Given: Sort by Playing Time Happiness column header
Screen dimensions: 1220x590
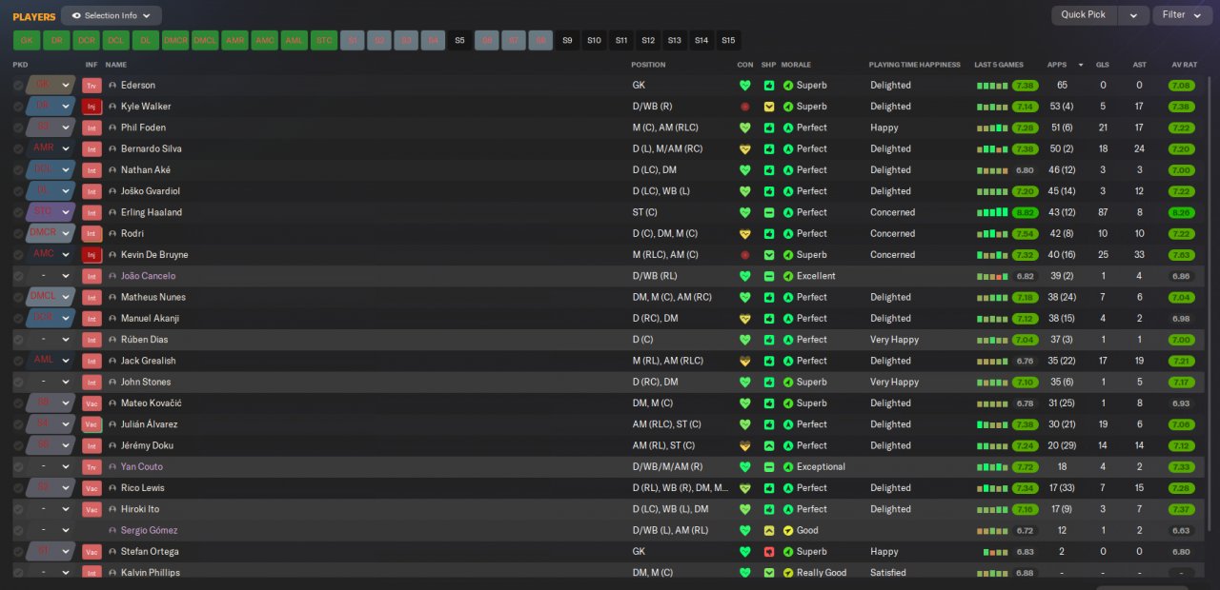Looking at the screenshot, I should [914, 65].
